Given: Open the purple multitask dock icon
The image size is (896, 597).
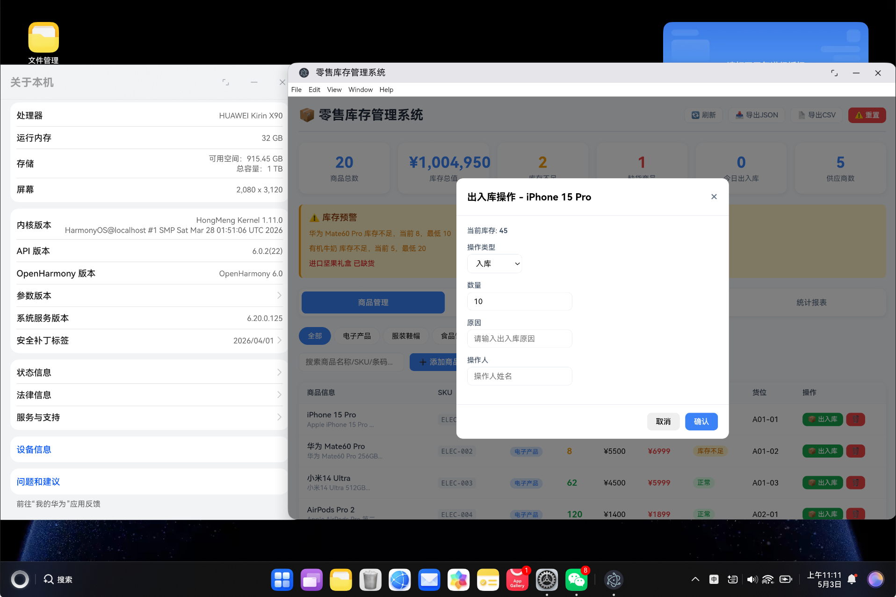Looking at the screenshot, I should [311, 580].
